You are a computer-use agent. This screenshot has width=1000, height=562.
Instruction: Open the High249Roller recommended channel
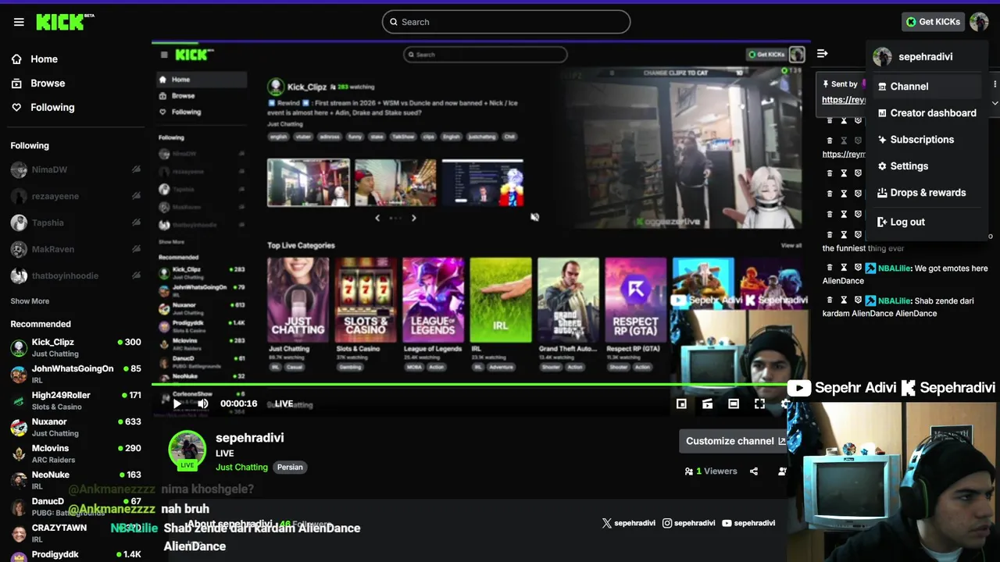point(75,400)
